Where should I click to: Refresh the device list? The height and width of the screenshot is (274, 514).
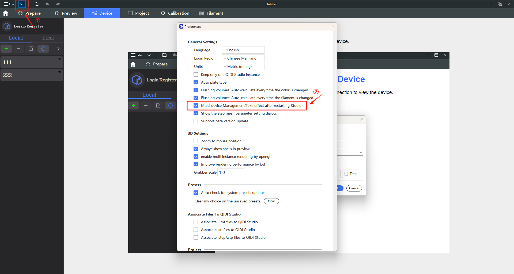tap(43, 49)
